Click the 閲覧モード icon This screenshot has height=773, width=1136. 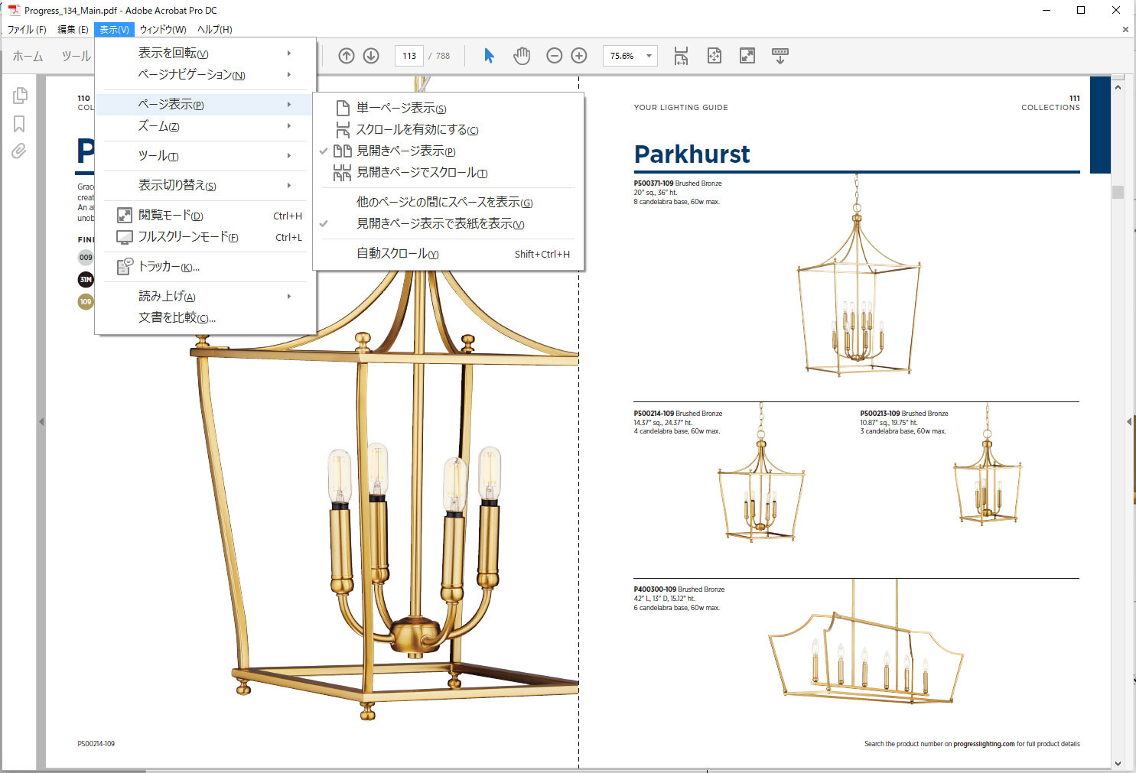point(124,216)
